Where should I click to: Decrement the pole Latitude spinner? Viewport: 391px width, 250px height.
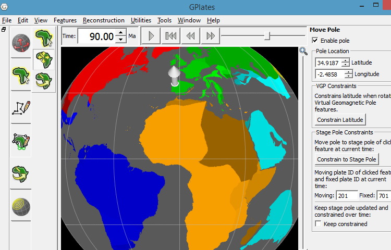coord(345,65)
